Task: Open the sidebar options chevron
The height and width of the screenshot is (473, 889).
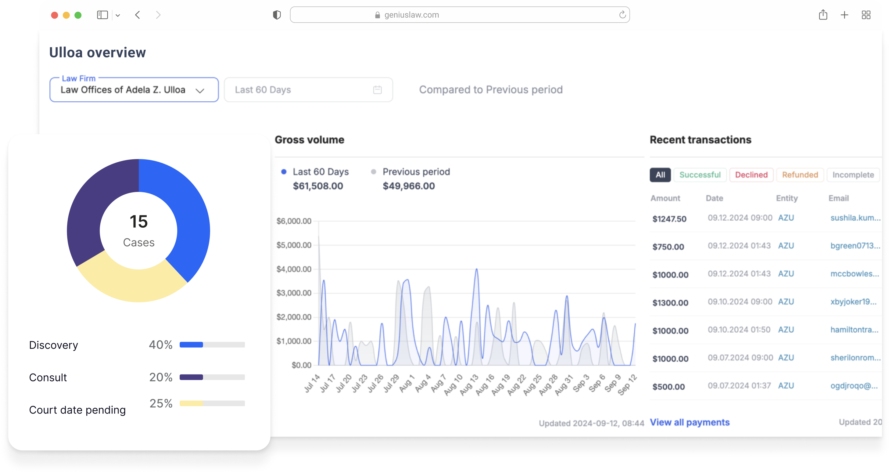Action: 118,15
